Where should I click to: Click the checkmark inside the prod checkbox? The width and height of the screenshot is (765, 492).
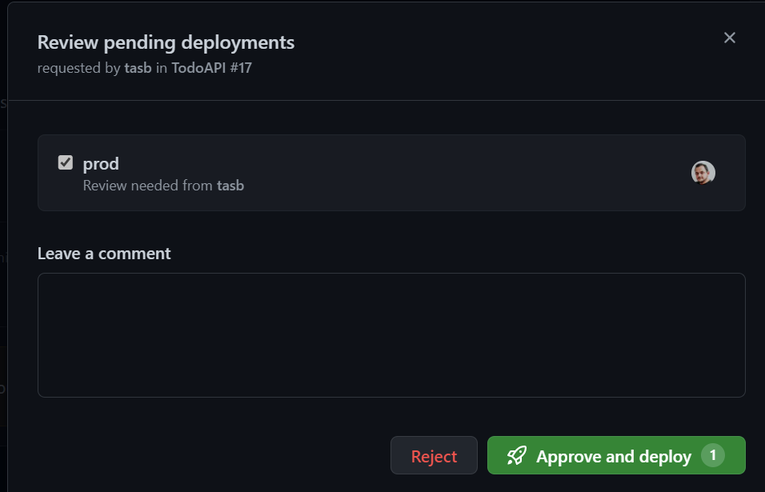66,162
